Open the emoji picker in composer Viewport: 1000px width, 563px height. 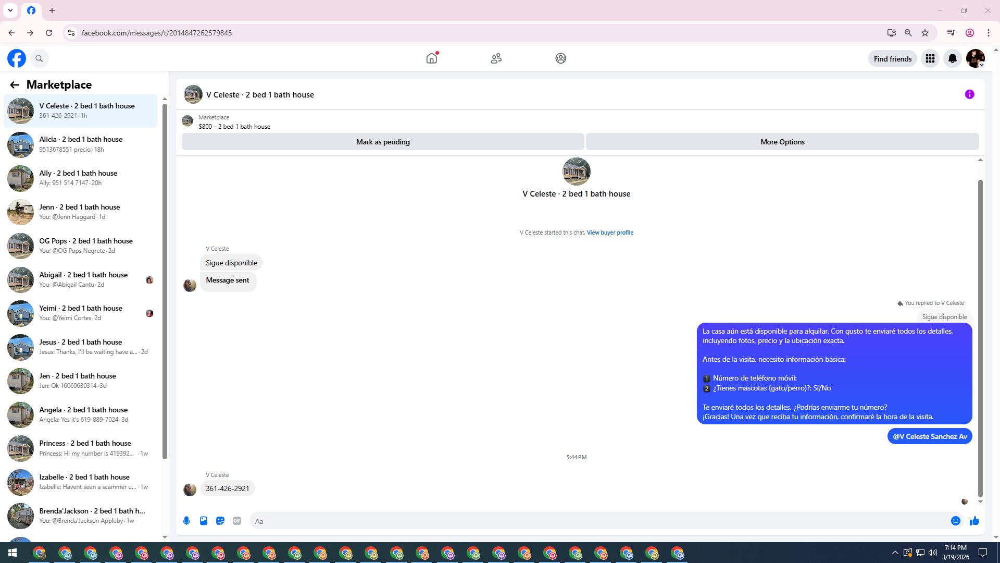coord(955,521)
